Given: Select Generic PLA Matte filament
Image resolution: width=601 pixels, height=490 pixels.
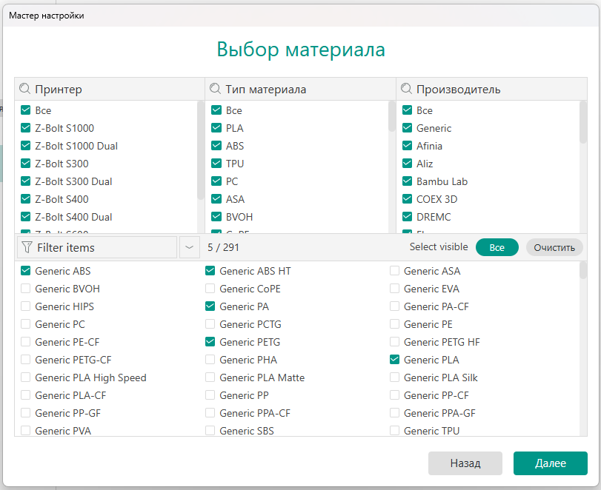Looking at the screenshot, I should pyautogui.click(x=210, y=377).
